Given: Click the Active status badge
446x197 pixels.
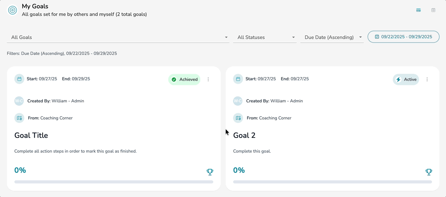Looking at the screenshot, I should [x=406, y=79].
